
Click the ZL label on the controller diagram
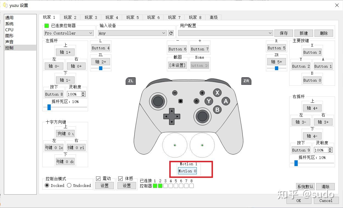tap(130, 81)
